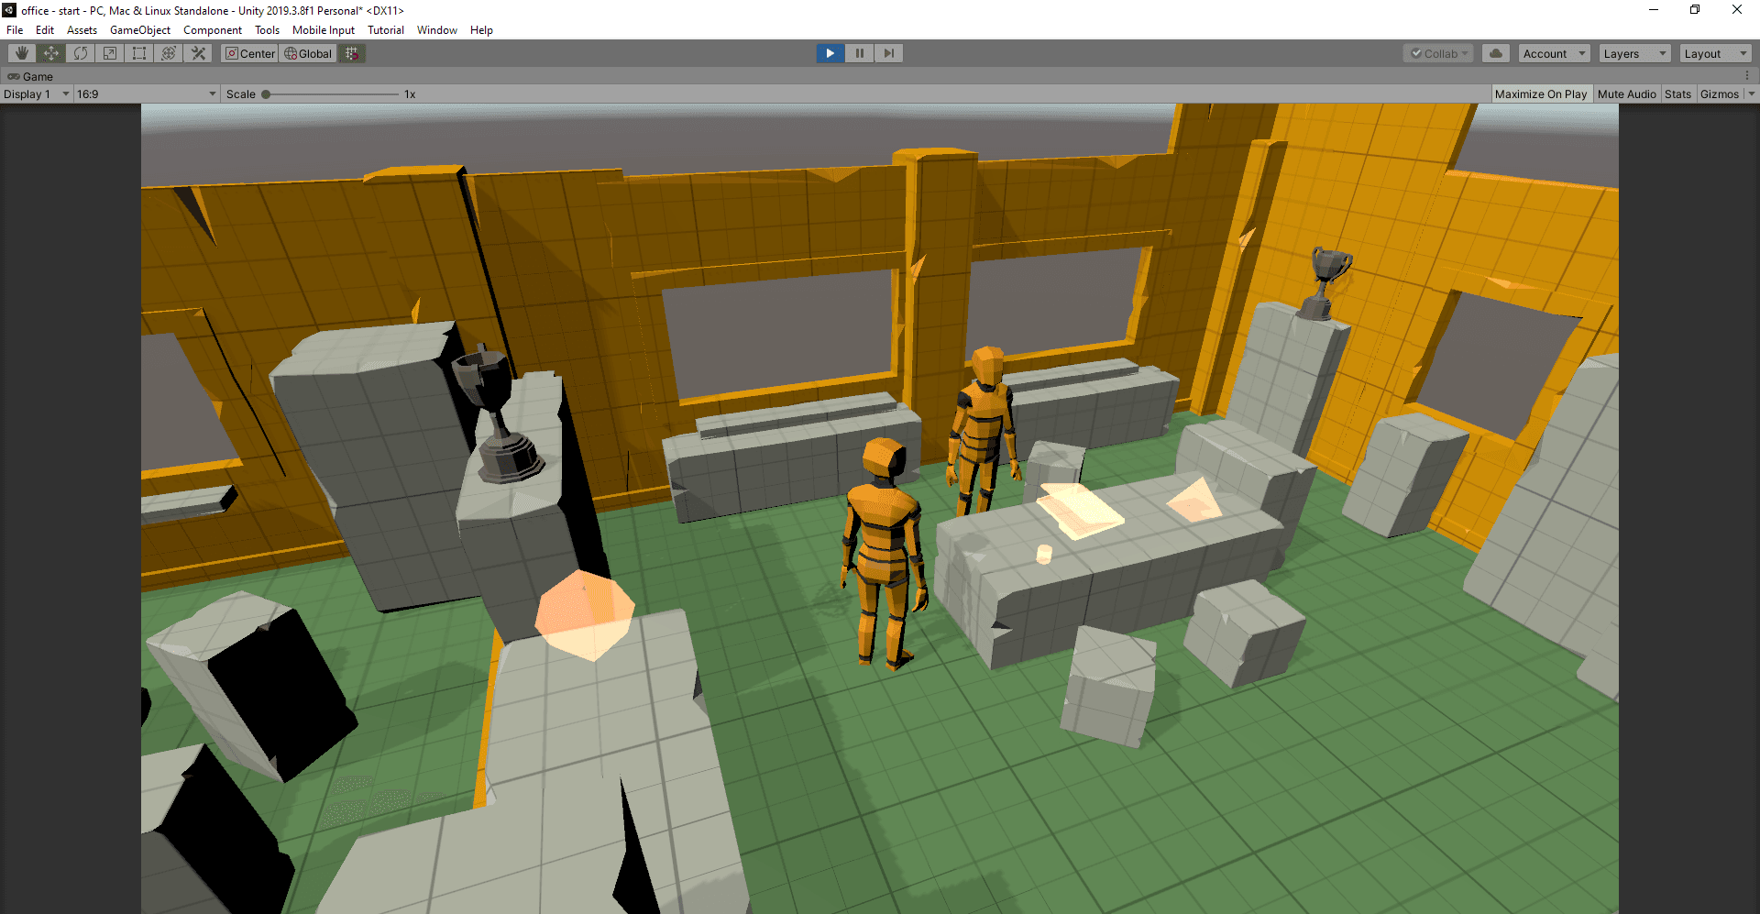The width and height of the screenshot is (1760, 914).
Task: Expand the Layers dropdown
Action: [x=1634, y=53]
